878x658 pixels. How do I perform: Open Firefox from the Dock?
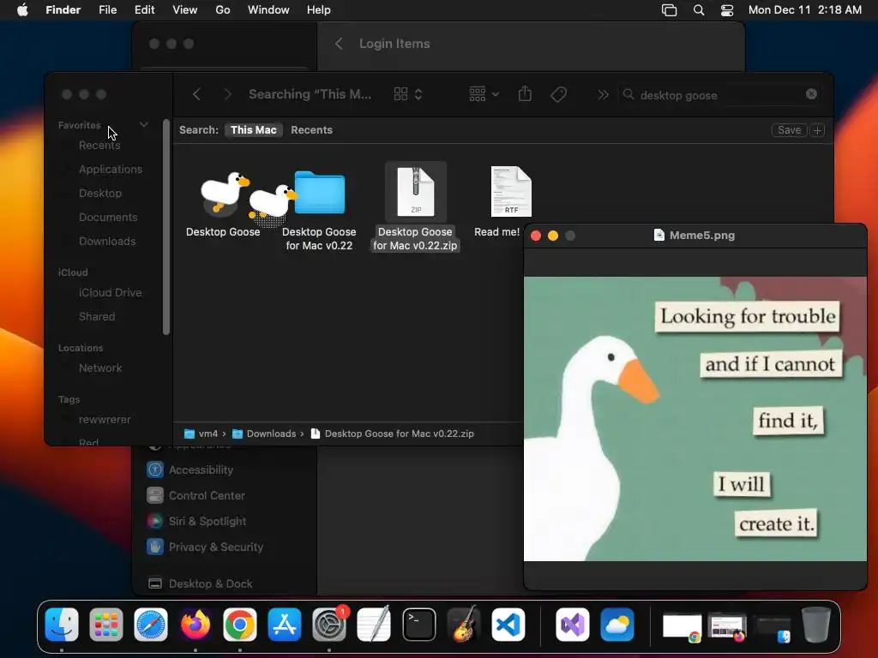tap(195, 625)
